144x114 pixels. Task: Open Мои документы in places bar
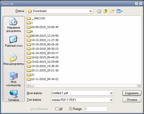pos(14,59)
